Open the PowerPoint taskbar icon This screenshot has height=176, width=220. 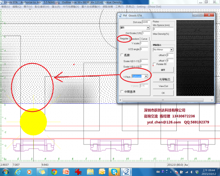(x=66, y=171)
